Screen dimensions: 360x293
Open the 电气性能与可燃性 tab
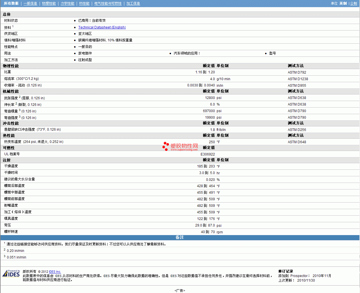(108, 3)
